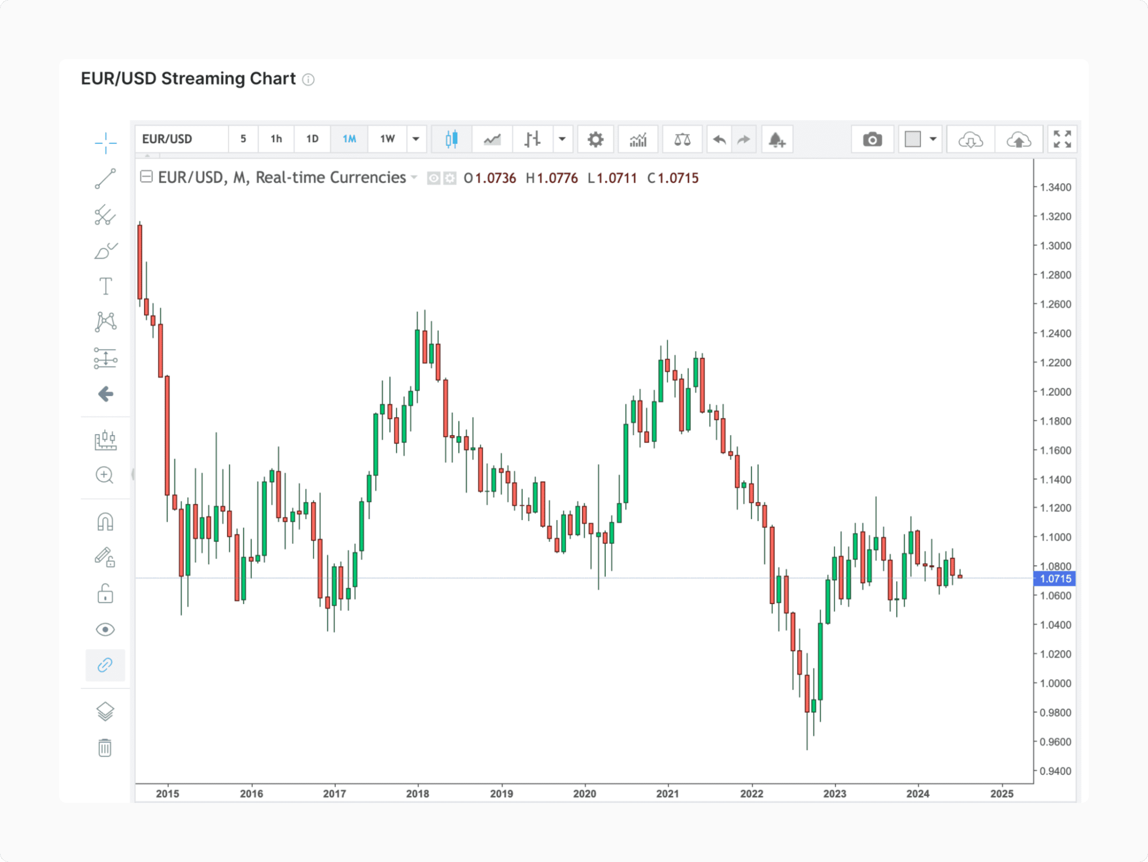
Task: Open the dropdown beside the gray swatch
Action: click(933, 139)
